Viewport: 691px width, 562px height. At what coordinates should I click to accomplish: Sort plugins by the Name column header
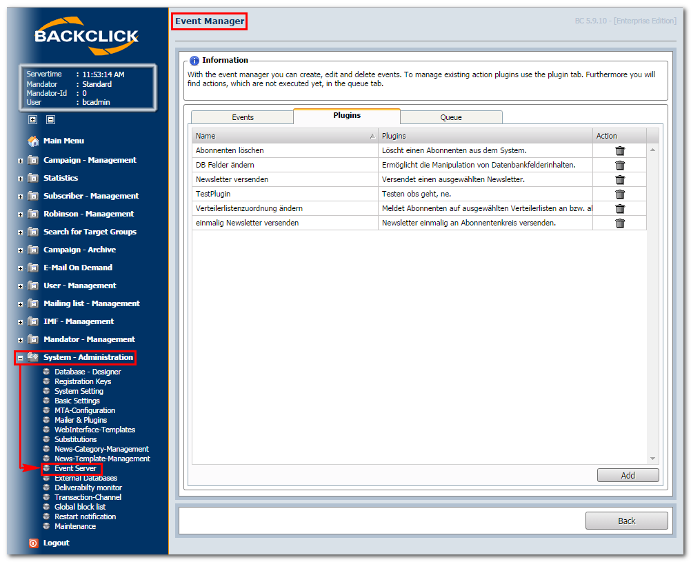285,136
